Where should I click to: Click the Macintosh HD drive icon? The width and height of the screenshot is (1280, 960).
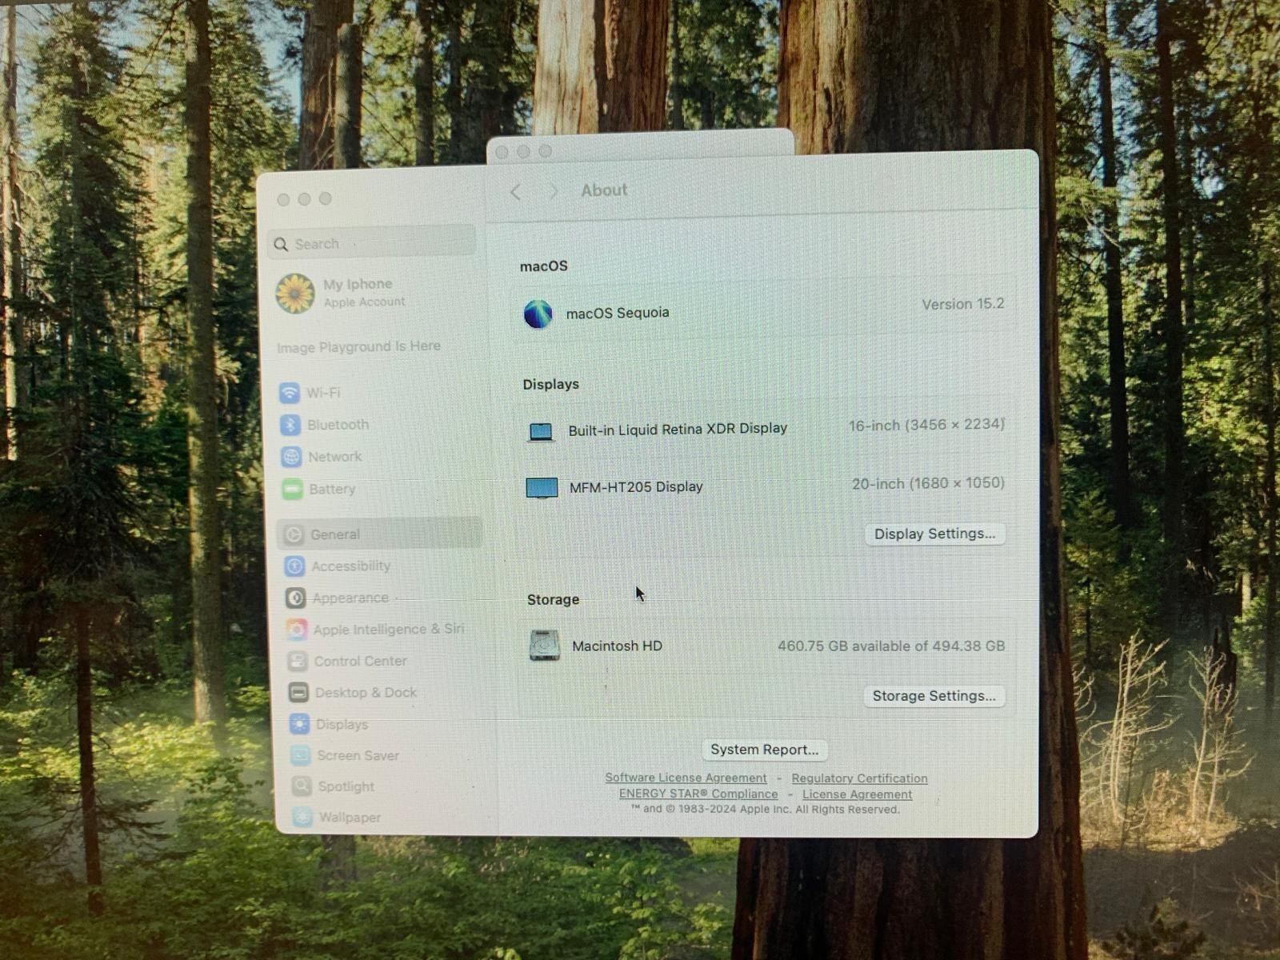coord(544,646)
